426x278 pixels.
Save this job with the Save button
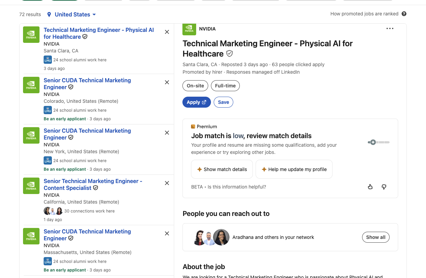[223, 102]
